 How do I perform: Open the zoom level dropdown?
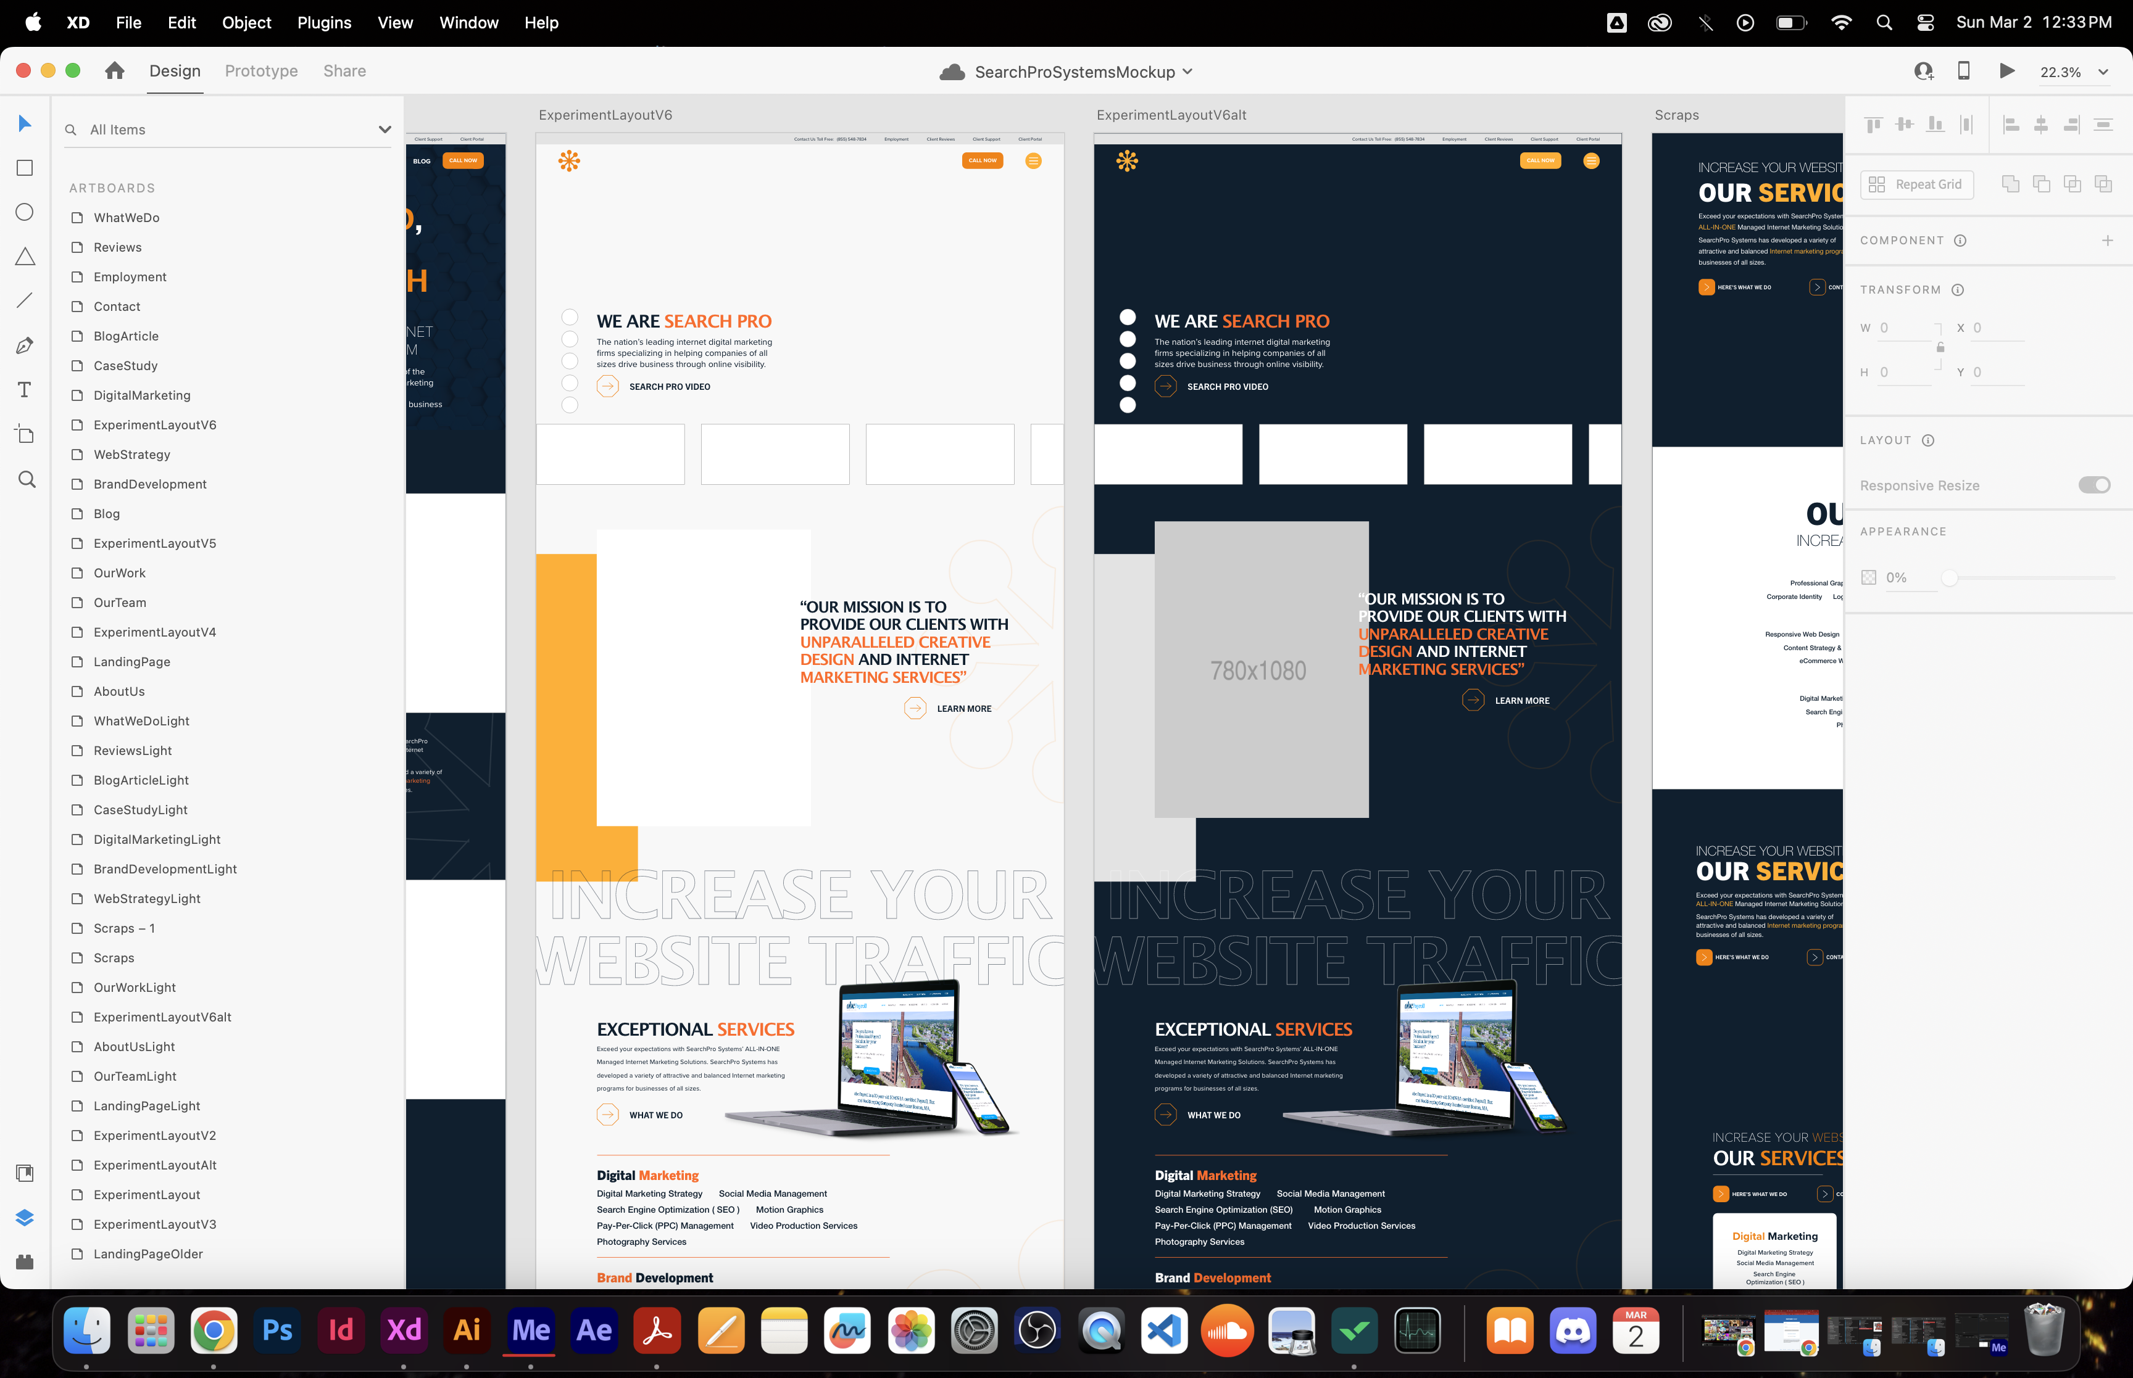[2103, 73]
